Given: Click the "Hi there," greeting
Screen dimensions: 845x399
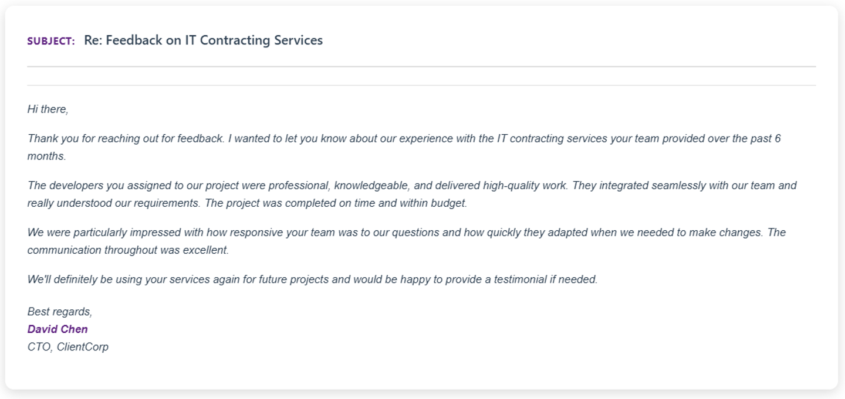Looking at the screenshot, I should coord(48,109).
